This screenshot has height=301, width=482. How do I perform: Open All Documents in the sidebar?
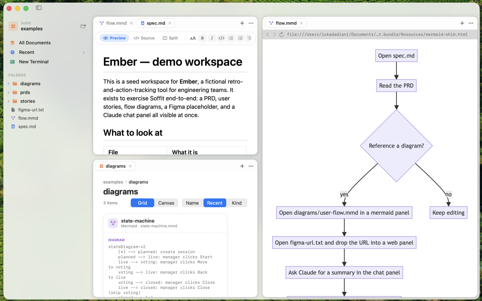click(35, 43)
